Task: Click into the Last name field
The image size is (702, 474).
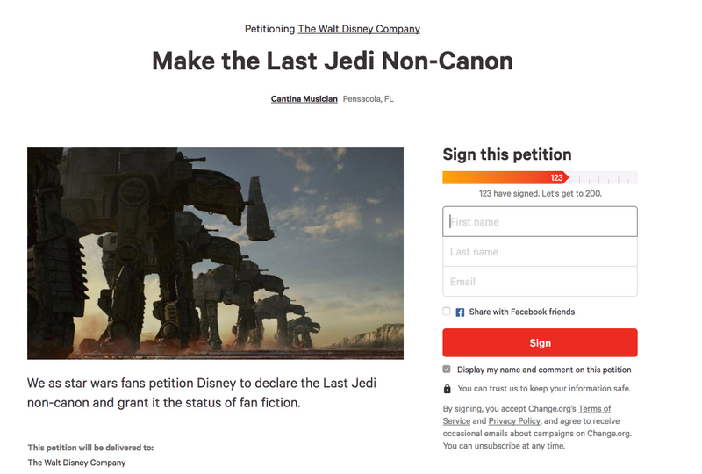Action: click(540, 252)
